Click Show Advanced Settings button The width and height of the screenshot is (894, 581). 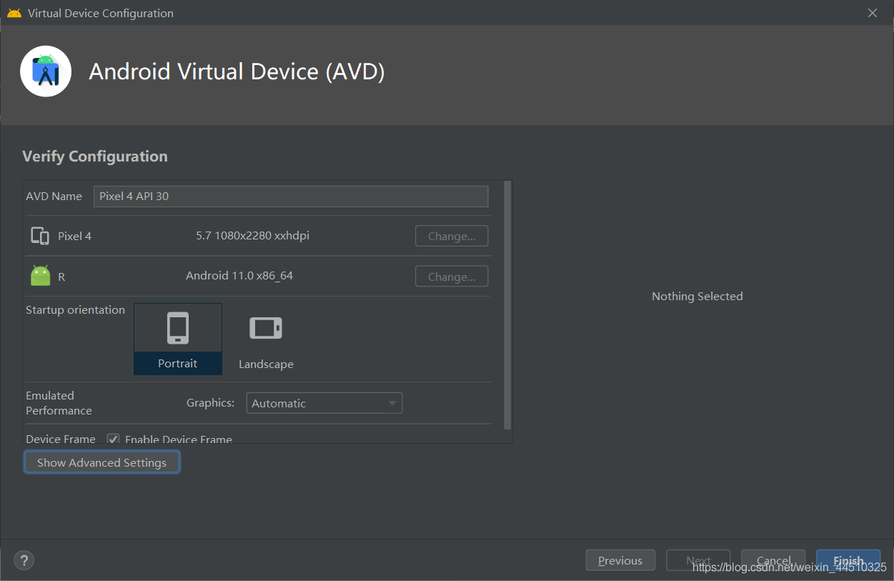(101, 462)
